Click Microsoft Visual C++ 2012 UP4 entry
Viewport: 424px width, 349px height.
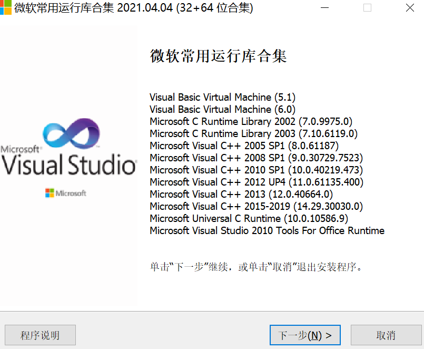(257, 182)
